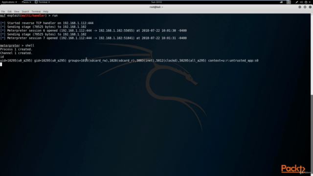This screenshot has height=176, width=313.
Task: Open the Help menu
Action: [45, 12]
